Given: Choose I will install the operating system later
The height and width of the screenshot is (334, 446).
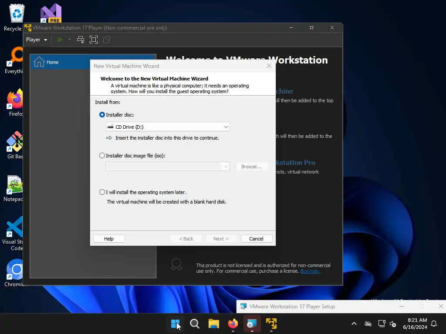Looking at the screenshot, I should click(x=102, y=192).
